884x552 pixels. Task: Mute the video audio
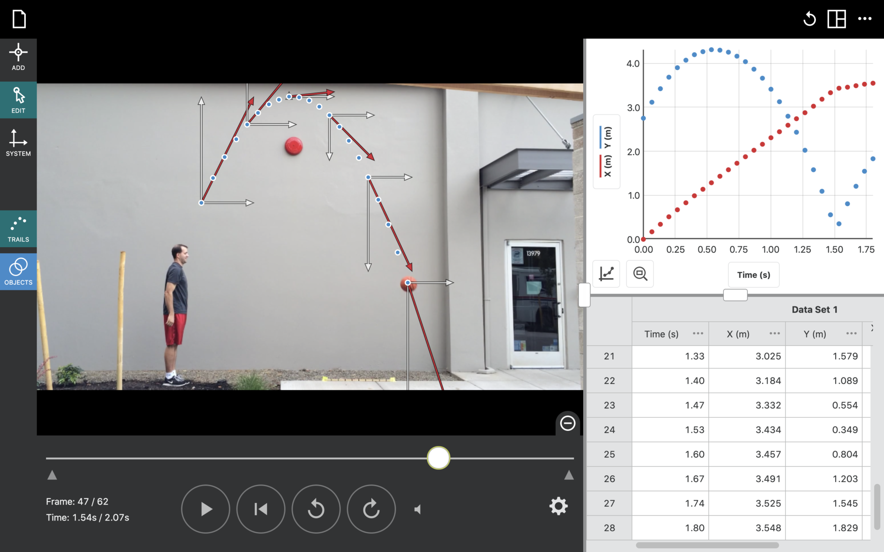click(x=417, y=509)
